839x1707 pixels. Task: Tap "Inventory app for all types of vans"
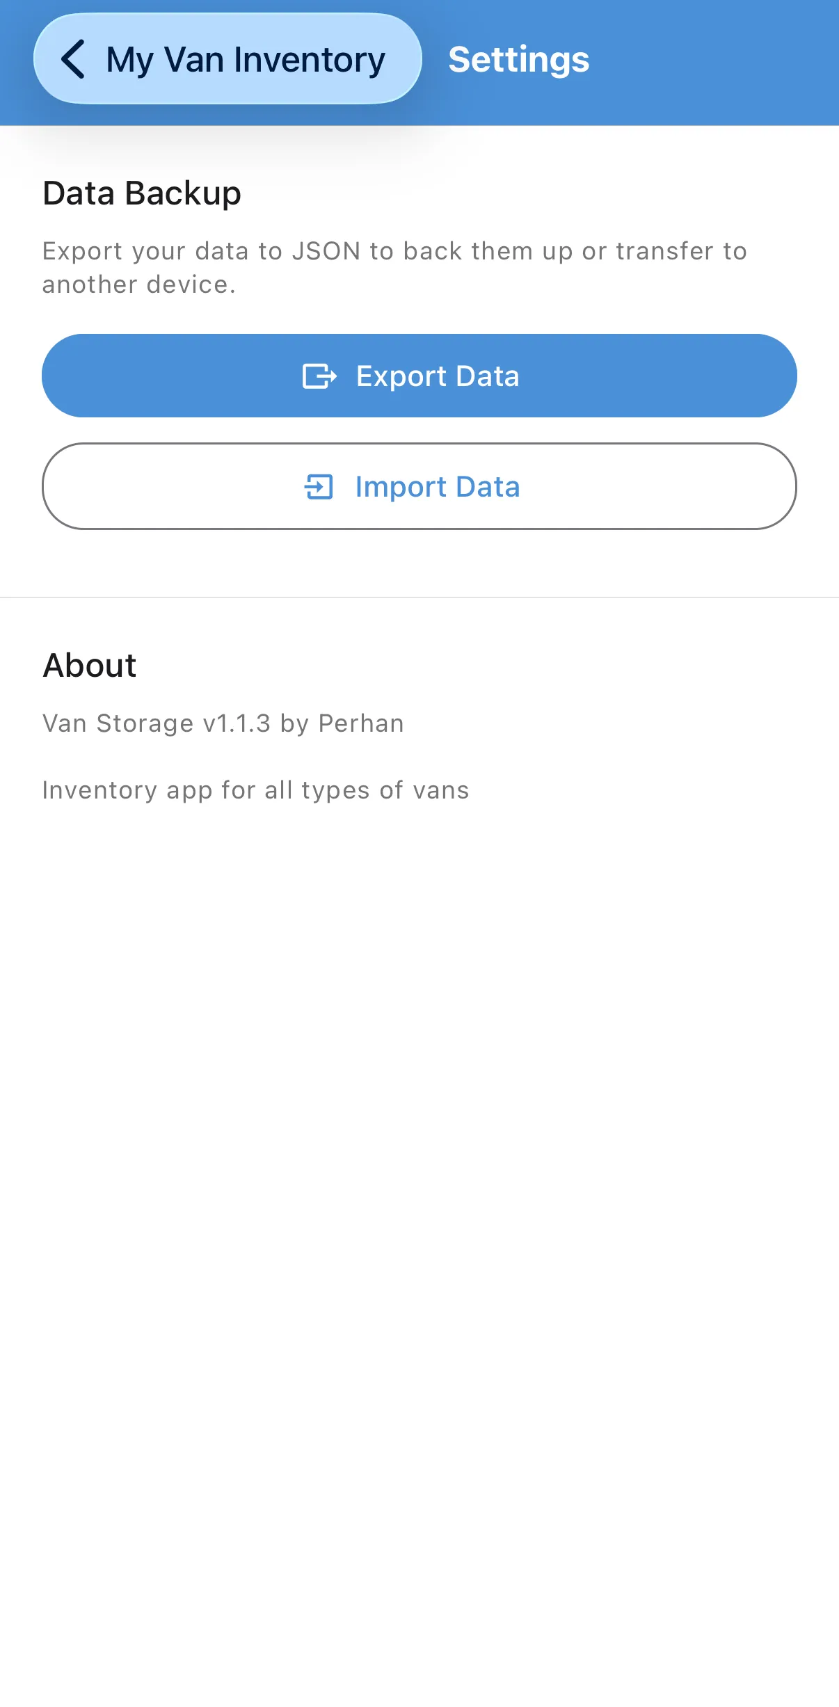pyautogui.click(x=255, y=790)
